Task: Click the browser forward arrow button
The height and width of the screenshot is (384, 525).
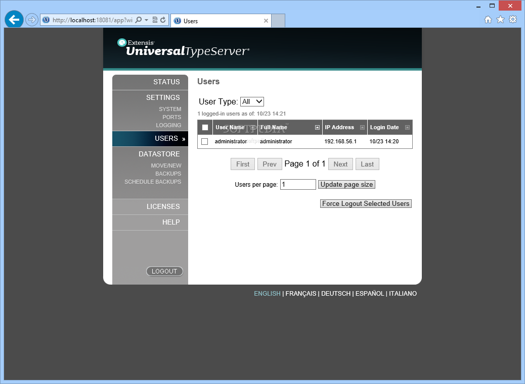Action: 31,20
